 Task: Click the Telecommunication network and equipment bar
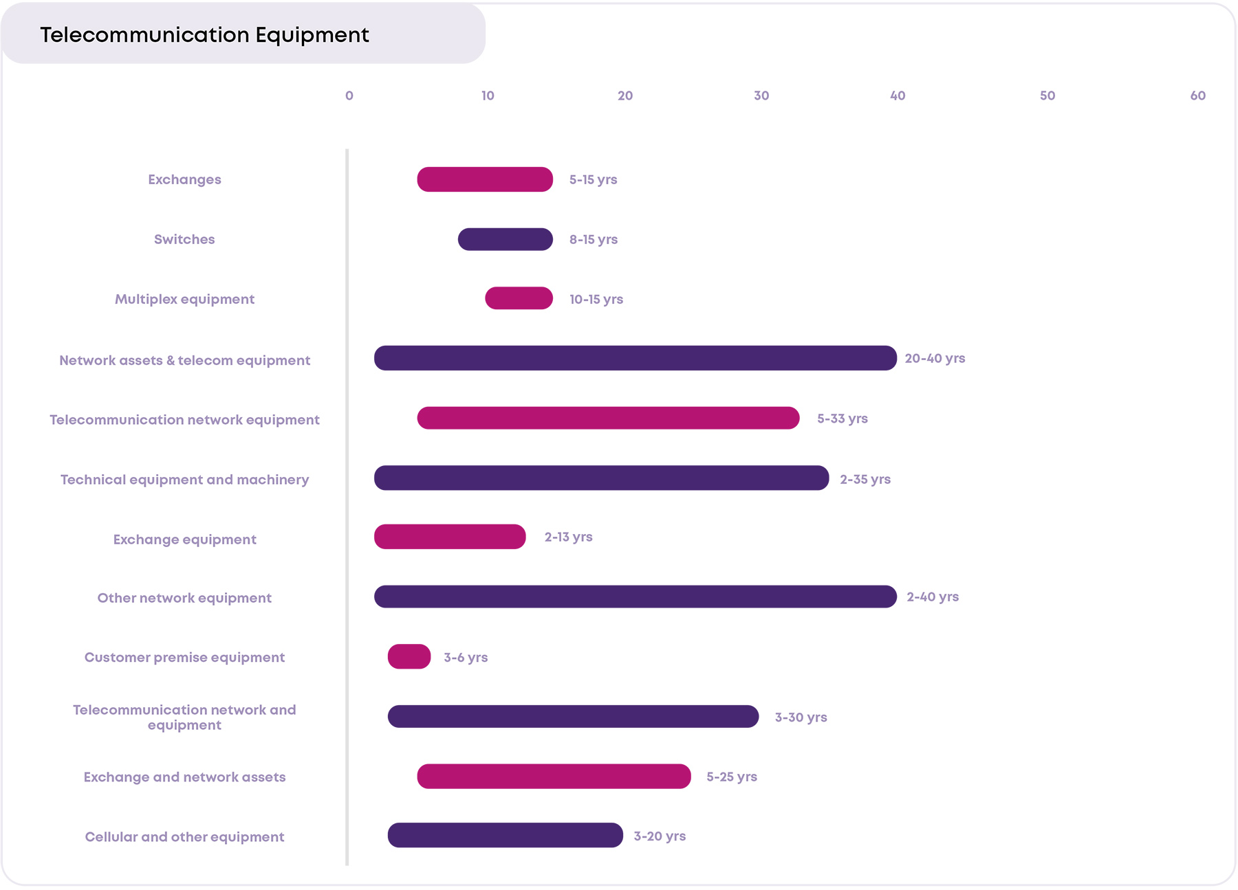click(574, 716)
